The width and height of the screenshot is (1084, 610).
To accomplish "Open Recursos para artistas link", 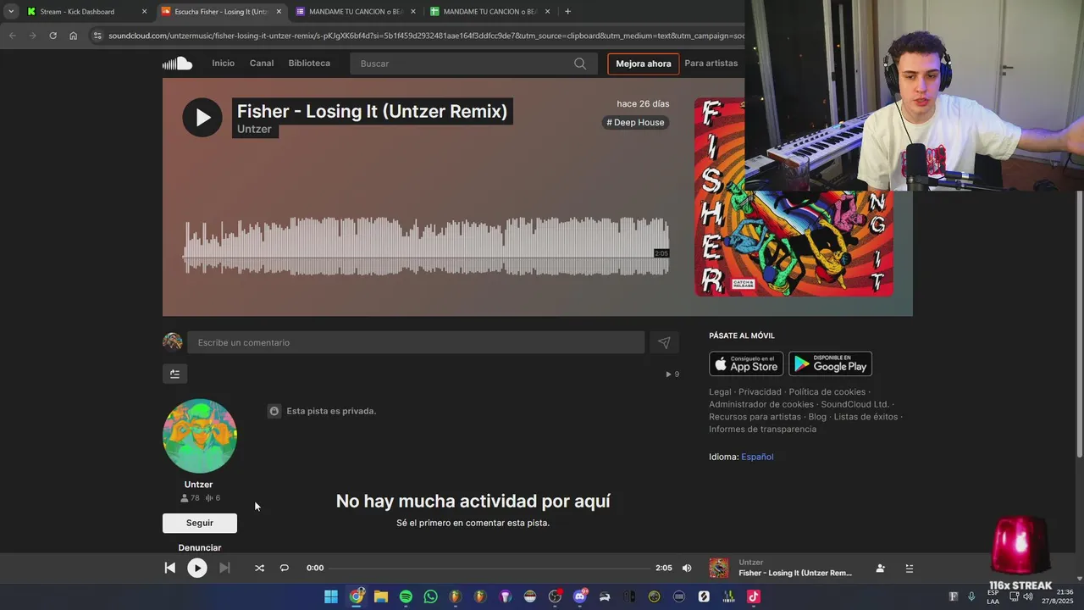I will (x=755, y=417).
